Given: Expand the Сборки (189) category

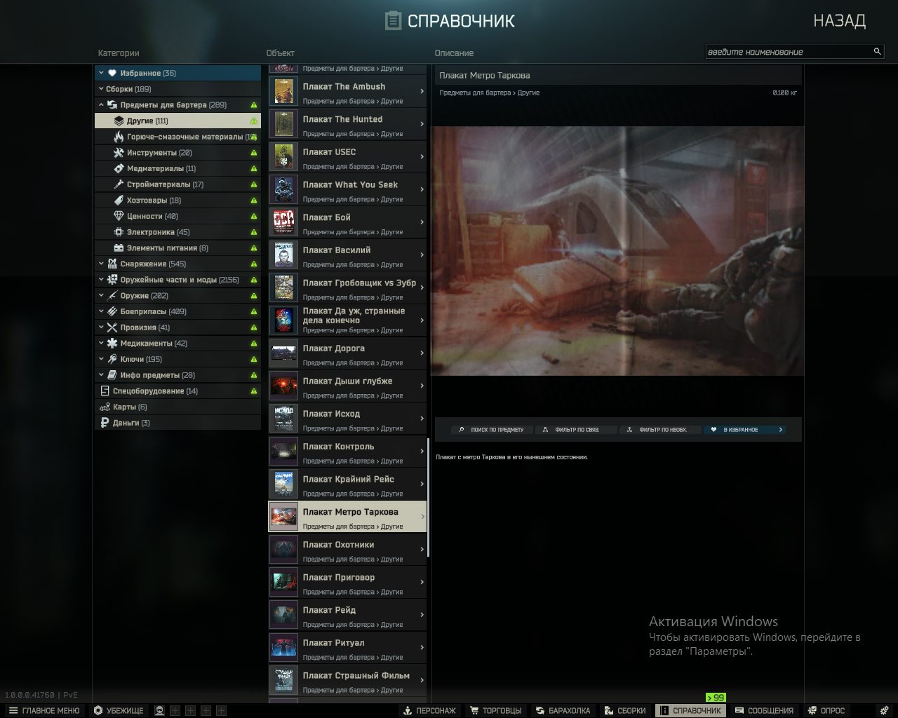Looking at the screenshot, I should 101,89.
